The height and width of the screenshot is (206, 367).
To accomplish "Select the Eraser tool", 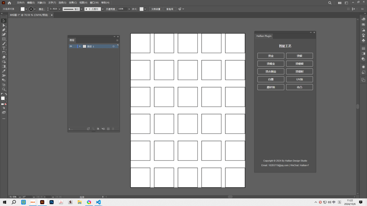I will point(4,57).
